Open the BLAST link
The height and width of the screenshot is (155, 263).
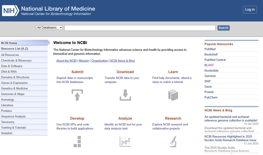209,65
